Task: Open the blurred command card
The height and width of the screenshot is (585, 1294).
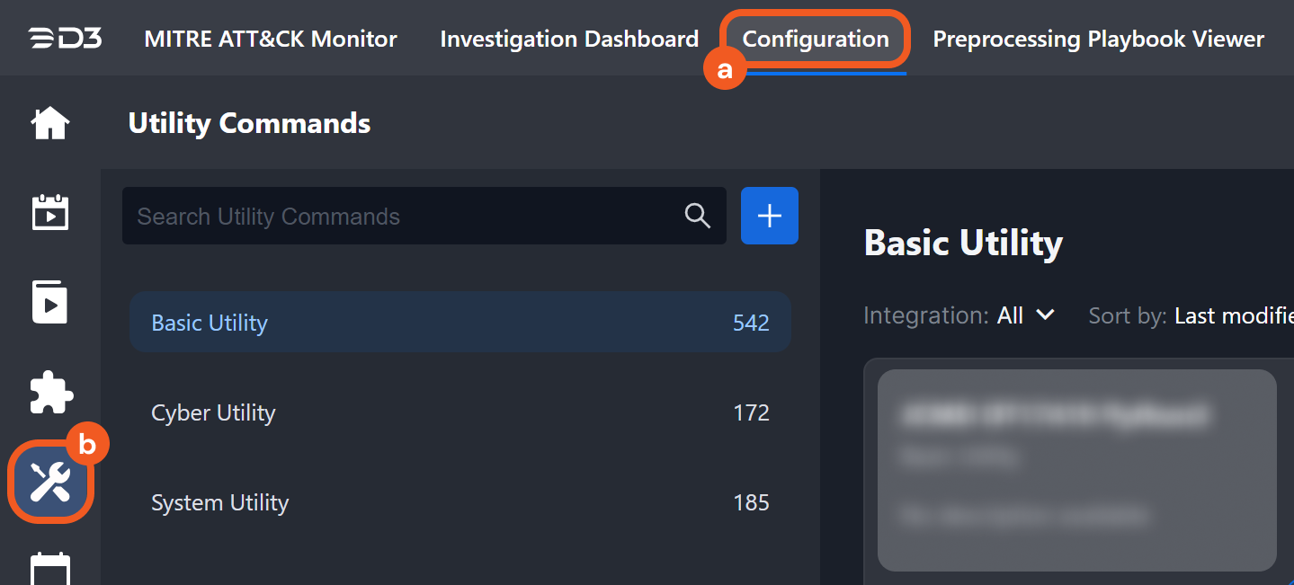Action: tap(1077, 470)
